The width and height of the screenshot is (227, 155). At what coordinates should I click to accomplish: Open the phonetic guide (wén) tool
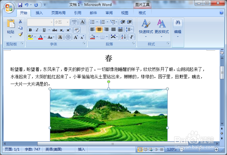[74, 22]
